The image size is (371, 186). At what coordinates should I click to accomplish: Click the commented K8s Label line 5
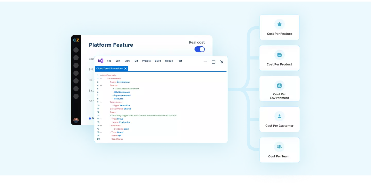[x=126, y=89]
